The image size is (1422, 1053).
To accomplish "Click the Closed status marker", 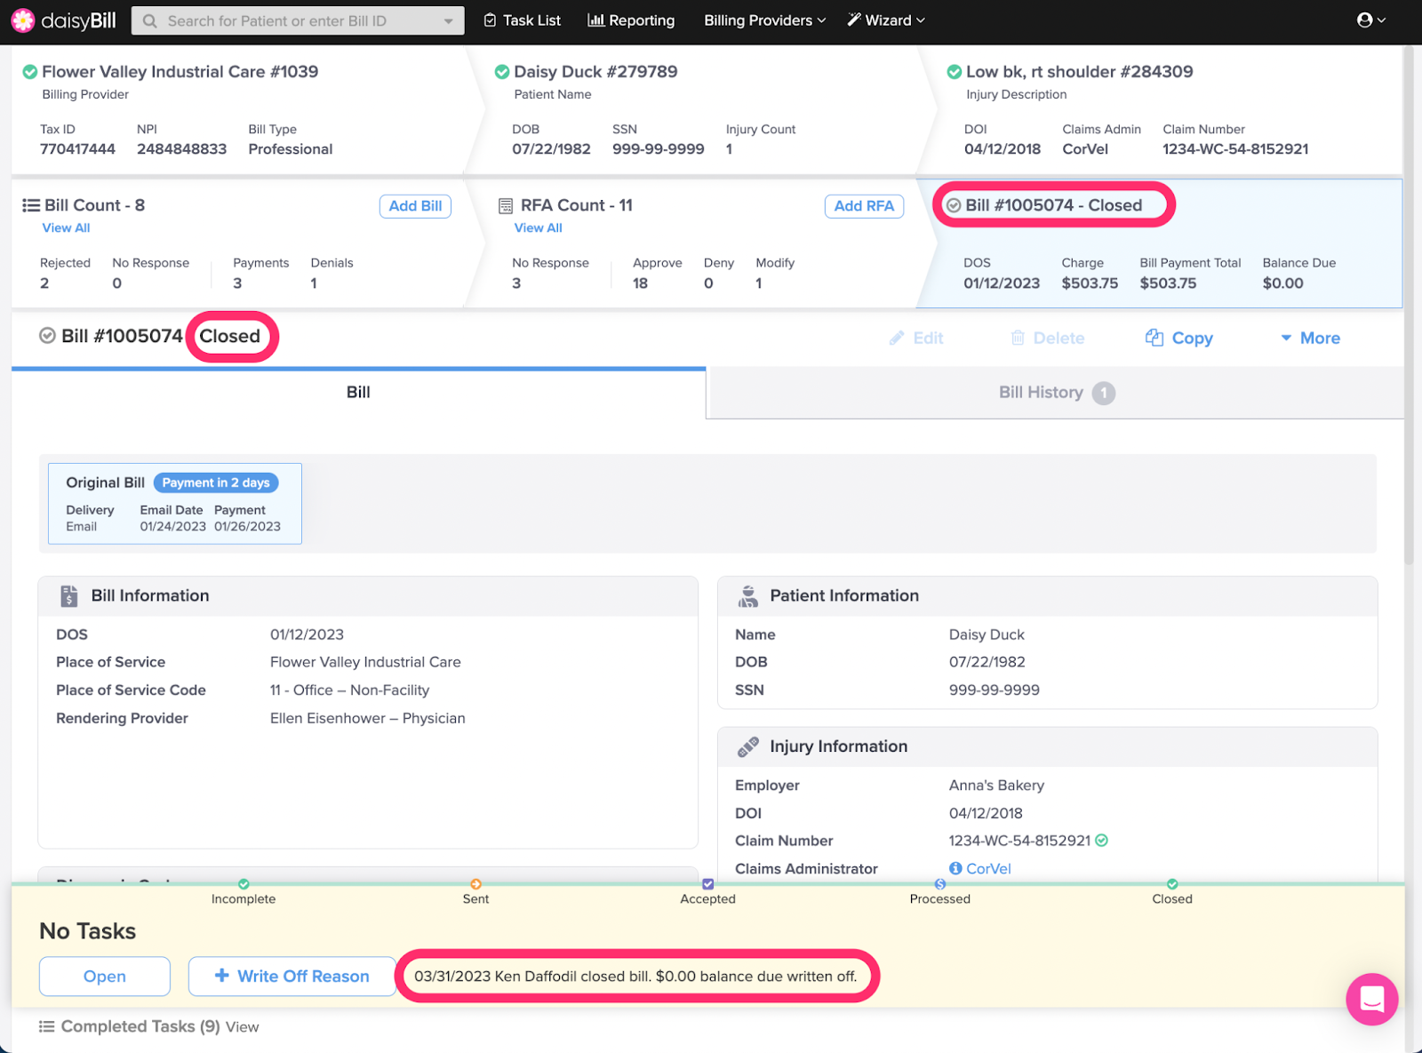I will tap(1172, 884).
